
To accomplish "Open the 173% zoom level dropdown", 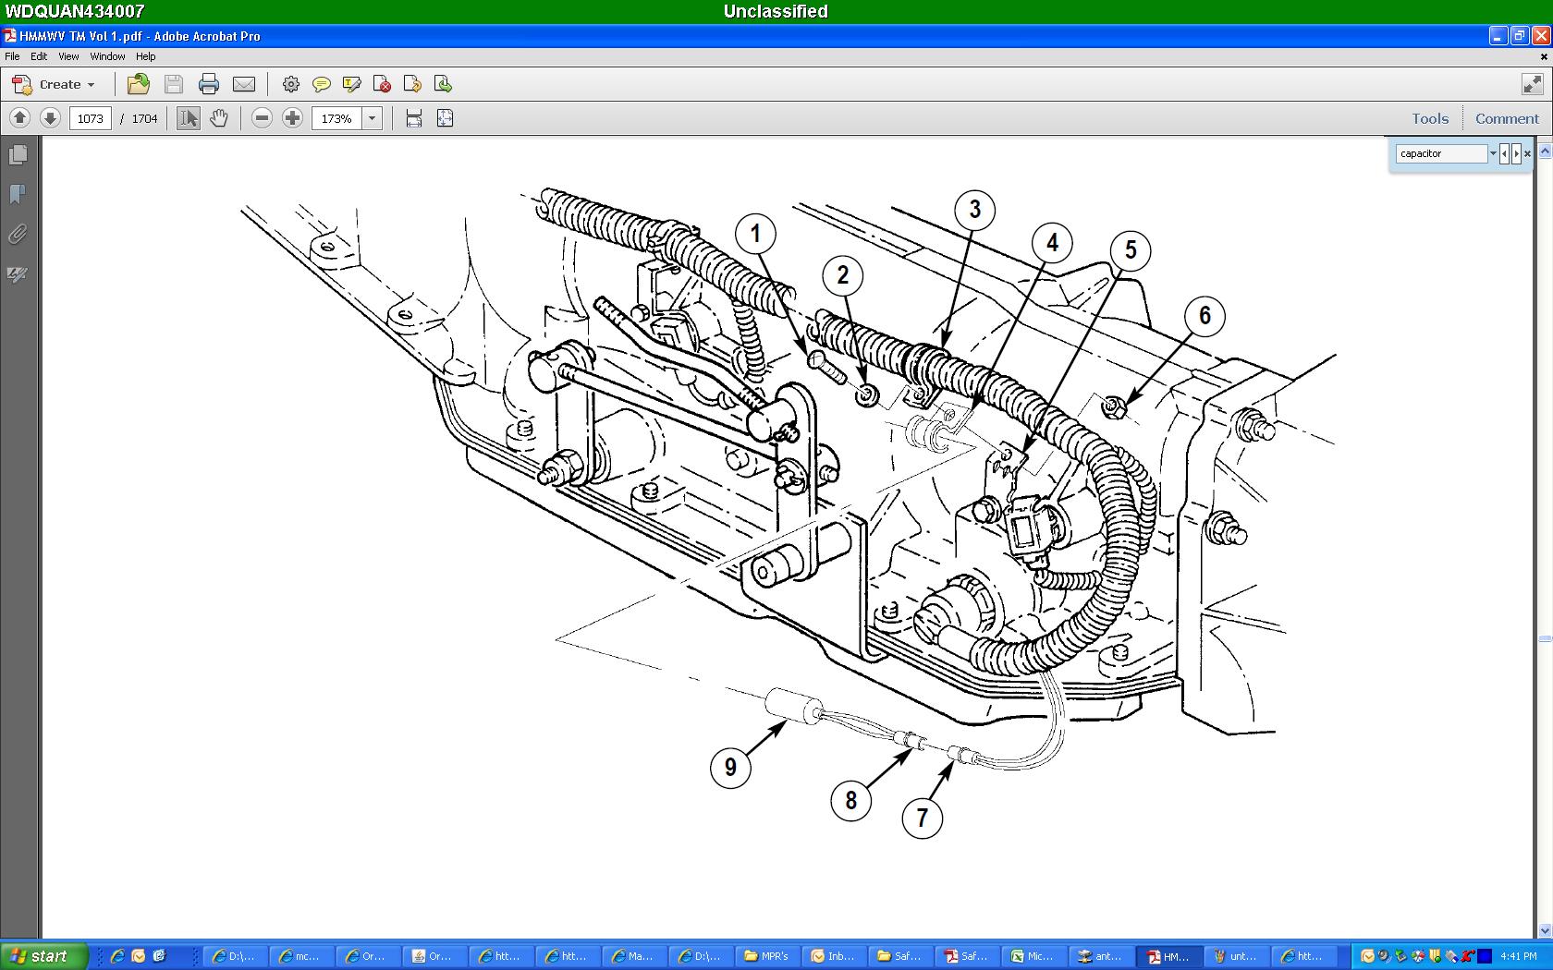I will (x=372, y=118).
